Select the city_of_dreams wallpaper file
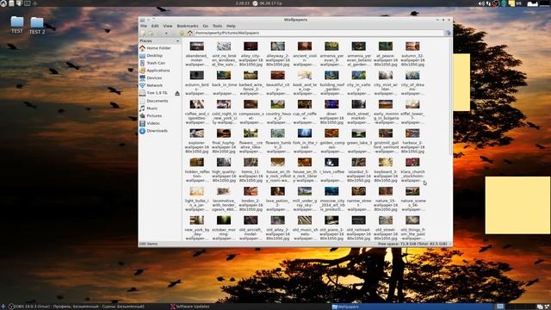551x310 pixels. pos(412,83)
